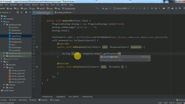Collapse the layout folder arrow
The width and height of the screenshot is (185, 104).
(x=4, y=68)
